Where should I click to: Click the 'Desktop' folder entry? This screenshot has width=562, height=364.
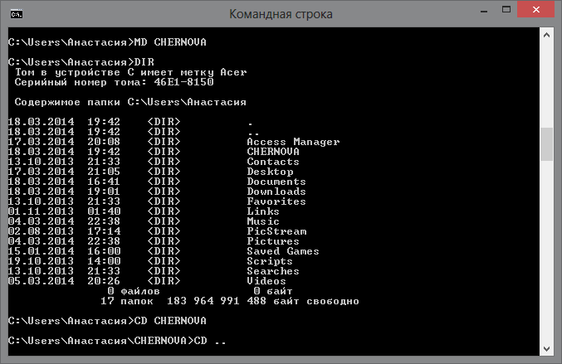coord(270,172)
